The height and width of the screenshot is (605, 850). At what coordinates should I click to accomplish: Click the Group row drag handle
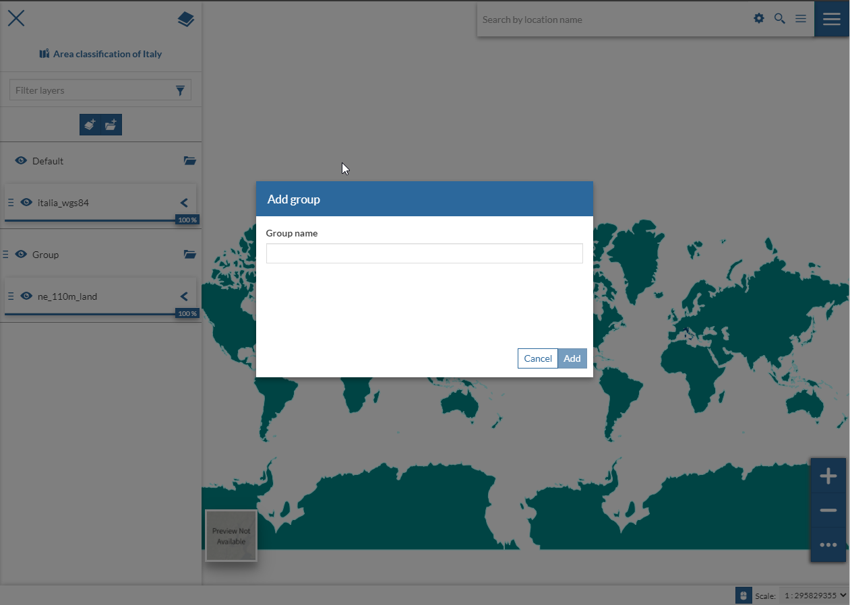tap(5, 255)
